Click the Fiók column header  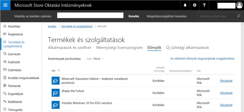199,71
